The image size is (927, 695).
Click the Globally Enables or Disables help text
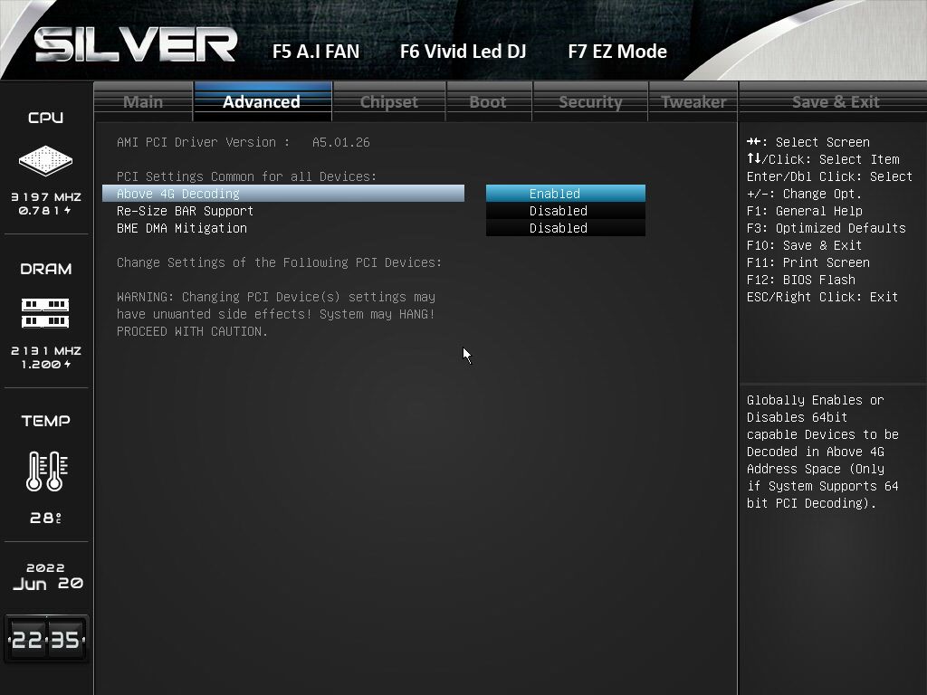coord(822,451)
